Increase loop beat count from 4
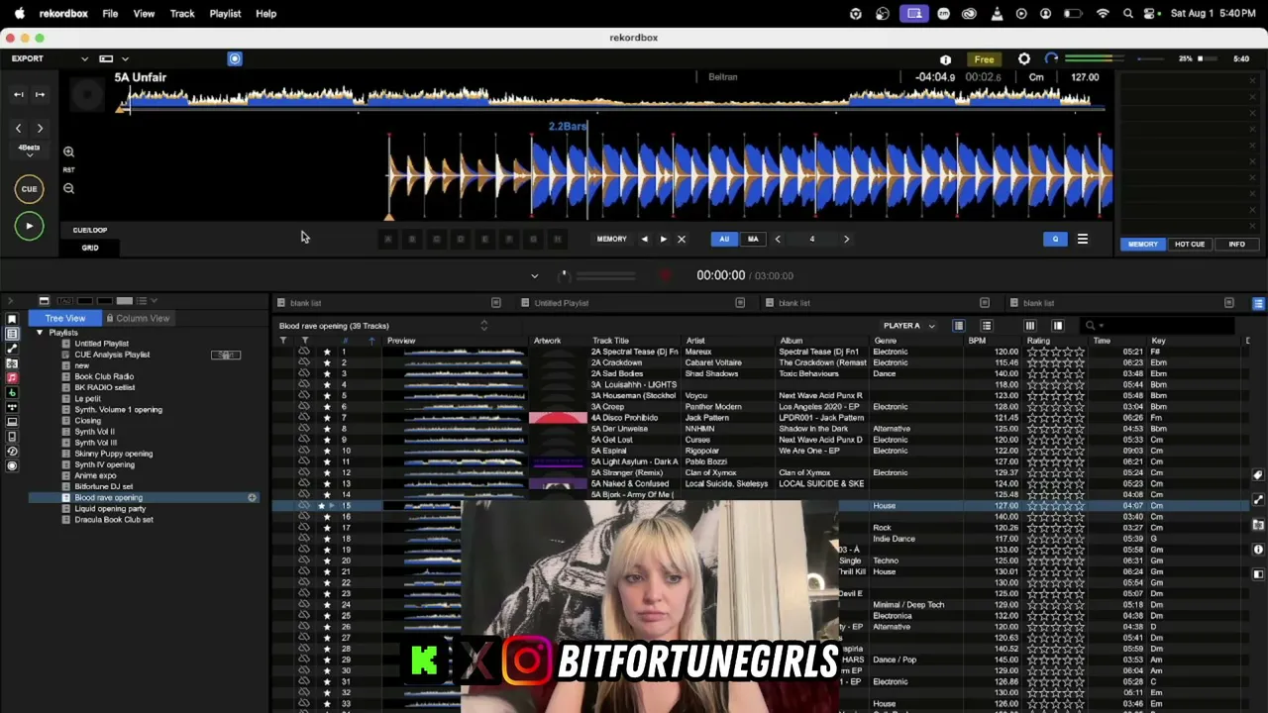Screen dimensions: 1268x713 [846, 239]
